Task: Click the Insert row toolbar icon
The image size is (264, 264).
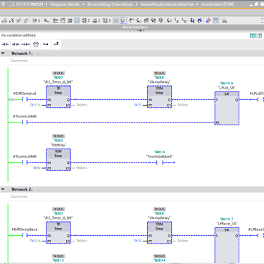Action: pyautogui.click(x=18, y=20)
